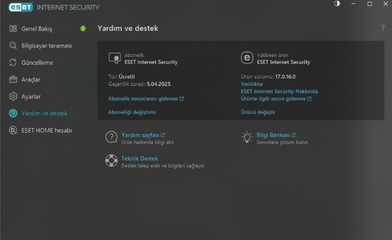
Task: Open the Güncelleme refresh icon
Action: 13,63
